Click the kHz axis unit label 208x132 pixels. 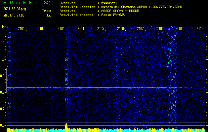point(3,27)
